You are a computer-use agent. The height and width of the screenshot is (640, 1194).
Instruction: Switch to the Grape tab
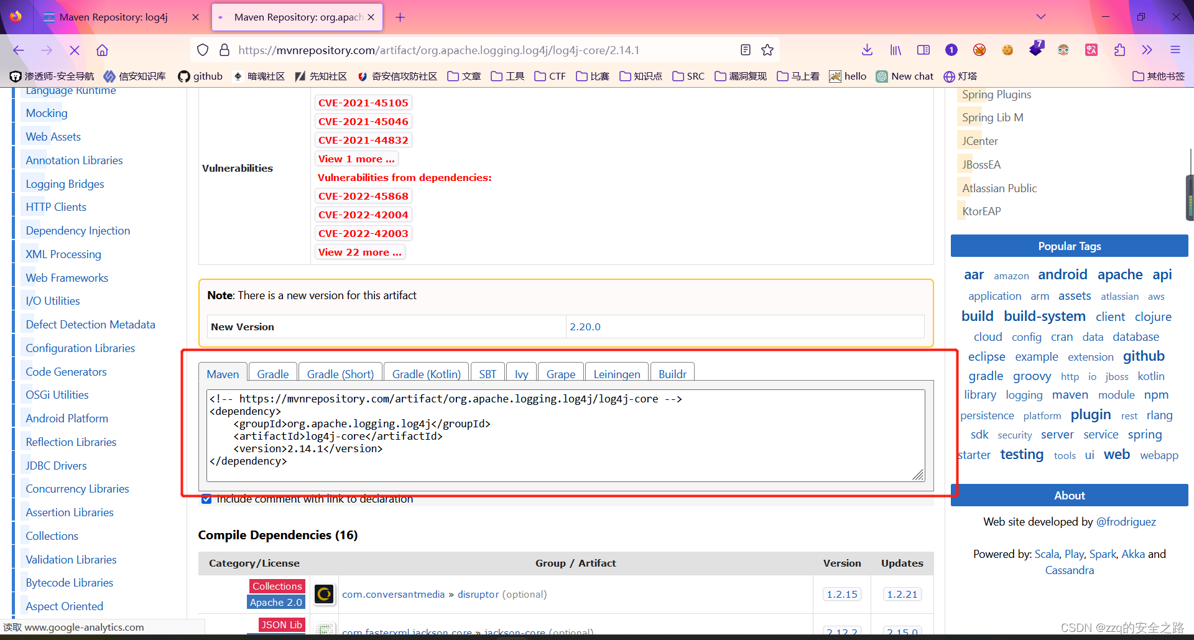[561, 374]
